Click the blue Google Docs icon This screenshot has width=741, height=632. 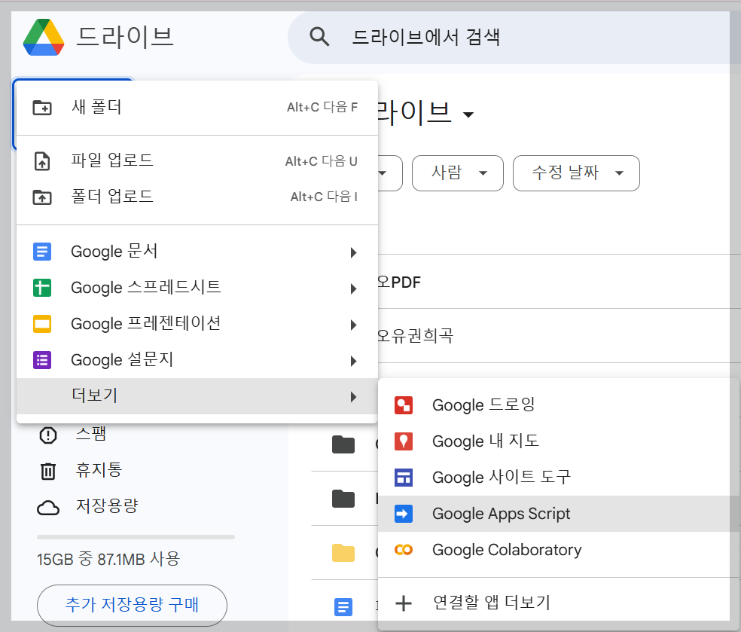[x=42, y=252]
